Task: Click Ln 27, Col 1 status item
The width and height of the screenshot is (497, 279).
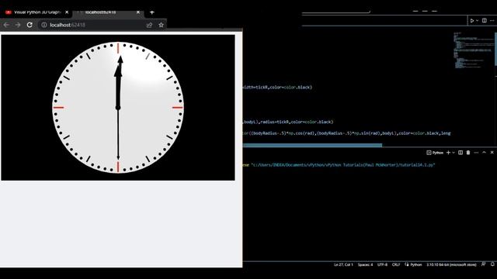Action: [343, 264]
